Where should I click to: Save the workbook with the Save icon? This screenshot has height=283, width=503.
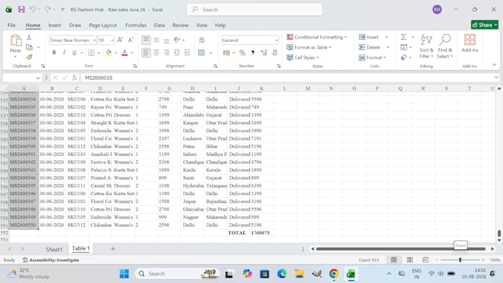21,10
